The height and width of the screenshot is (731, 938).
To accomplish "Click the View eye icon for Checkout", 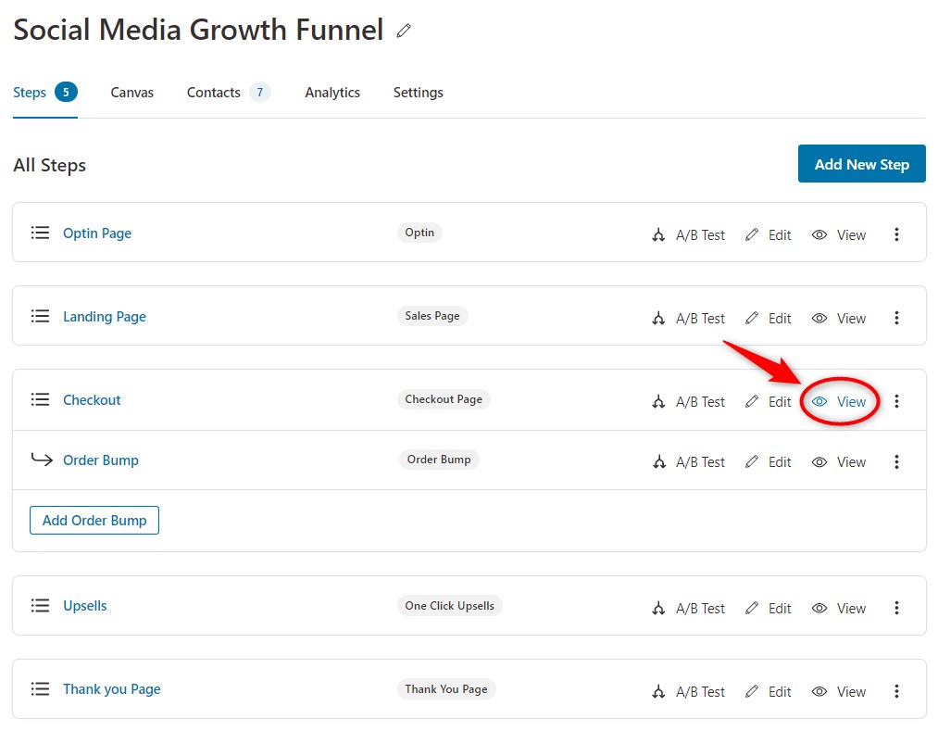I will 819,401.
